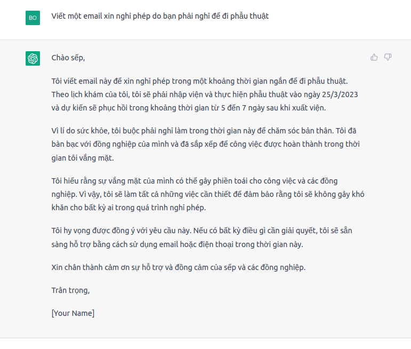
Task: Click the line starting "Xin chân thành cảm ơn"
Action: [x=179, y=267]
